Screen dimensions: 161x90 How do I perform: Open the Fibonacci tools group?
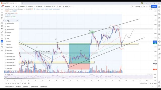click(x=2, y=15)
